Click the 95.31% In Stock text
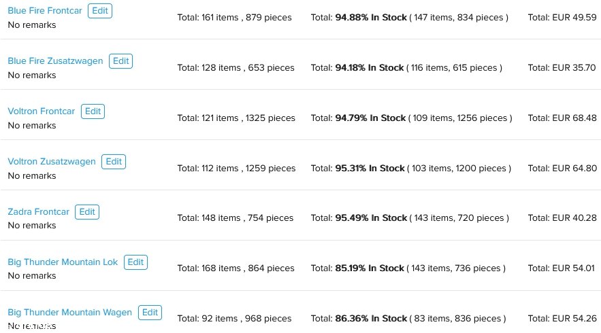The width and height of the screenshot is (601, 333). (370, 169)
